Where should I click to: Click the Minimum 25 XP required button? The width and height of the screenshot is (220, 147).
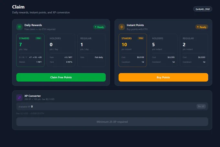pos(112,121)
